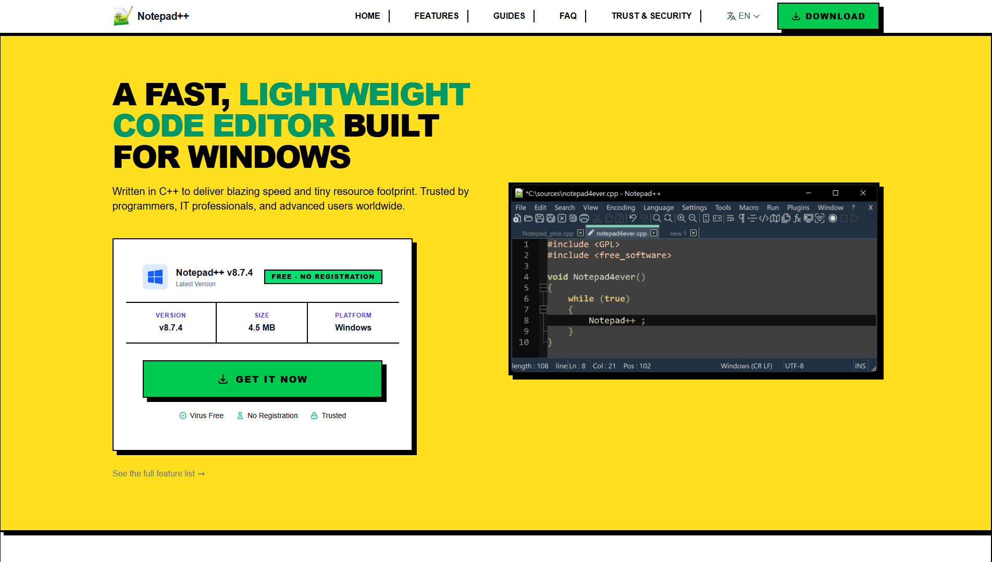Open the TRUST & SECURITY nav link
Viewport: 992px width, 562px height.
651,16
